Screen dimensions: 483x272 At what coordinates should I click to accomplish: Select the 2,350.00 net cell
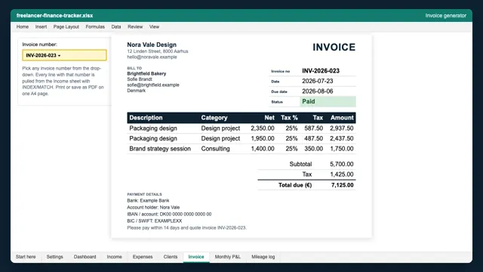click(x=263, y=128)
